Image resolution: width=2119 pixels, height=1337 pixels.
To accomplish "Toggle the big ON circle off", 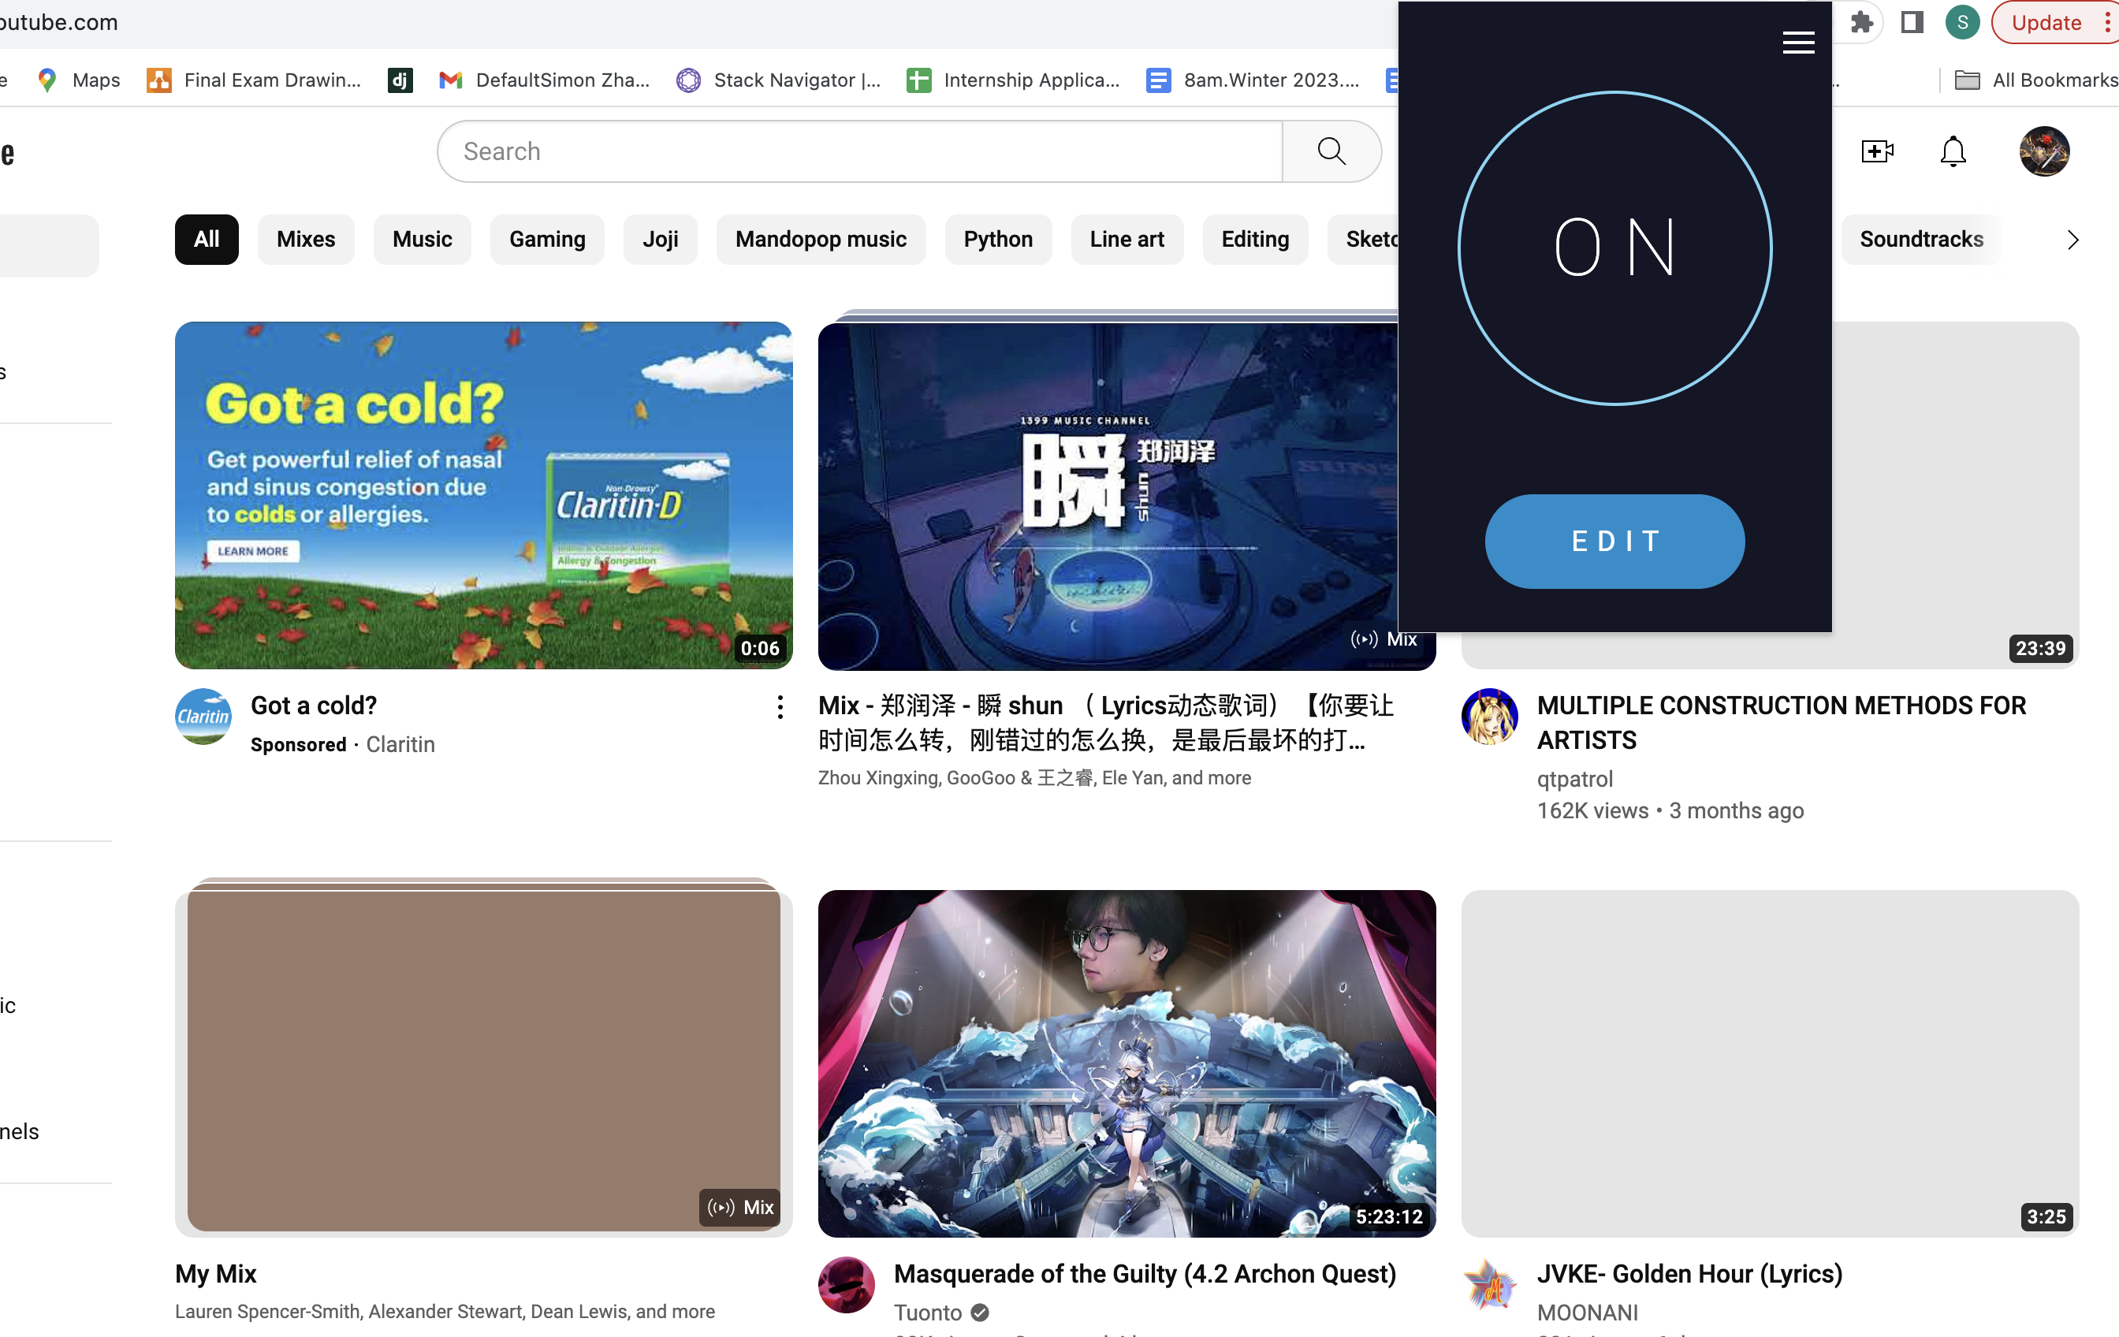I will tap(1614, 248).
